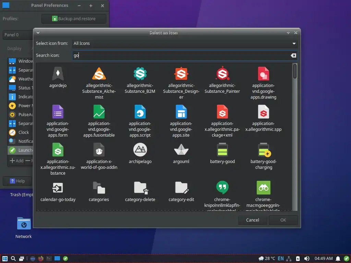Viewport: 351px width, 263px height.
Task: Select the allegorithmic-Substance_Designer icon
Action: (x=181, y=83)
